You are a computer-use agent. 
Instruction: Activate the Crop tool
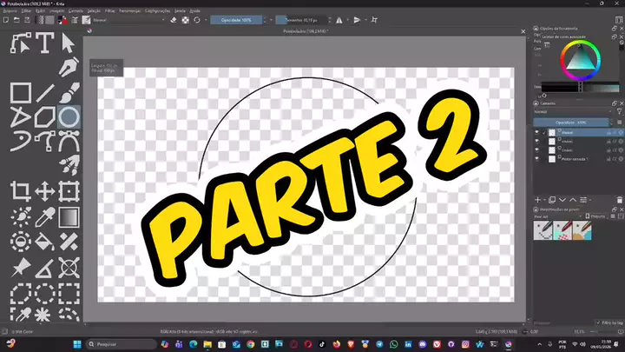click(20, 191)
